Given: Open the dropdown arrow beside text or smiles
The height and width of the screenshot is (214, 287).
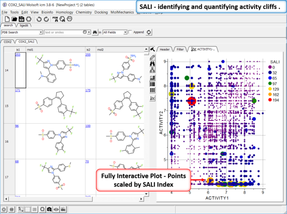Looking at the screenshot, I should coord(89,32).
